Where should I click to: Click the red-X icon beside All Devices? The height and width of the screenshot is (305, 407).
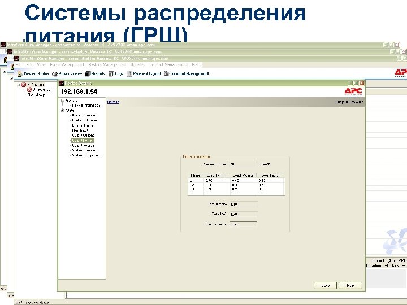click(x=24, y=85)
